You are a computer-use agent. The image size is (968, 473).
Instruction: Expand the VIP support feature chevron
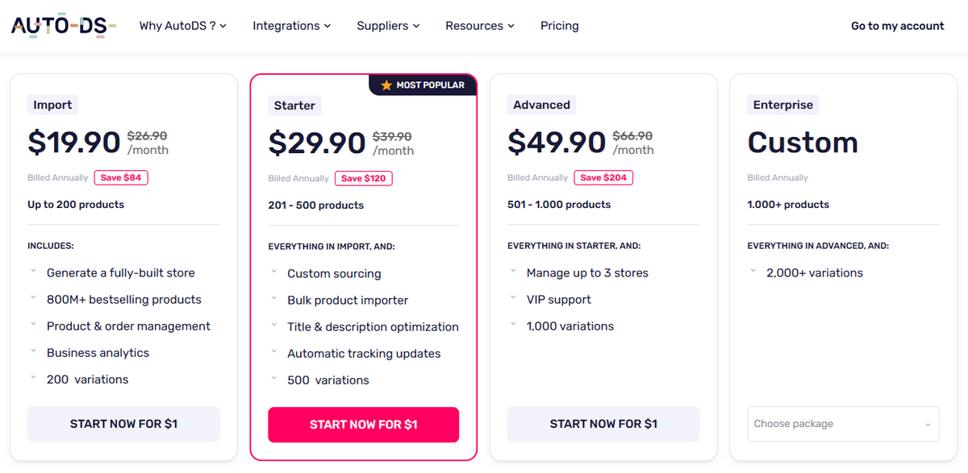pyautogui.click(x=513, y=299)
